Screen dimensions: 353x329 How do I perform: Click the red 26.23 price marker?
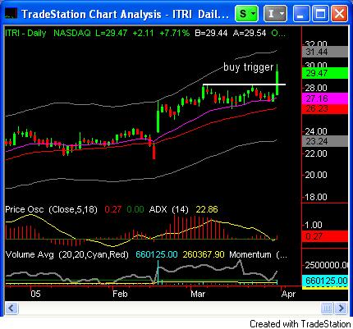click(325, 108)
